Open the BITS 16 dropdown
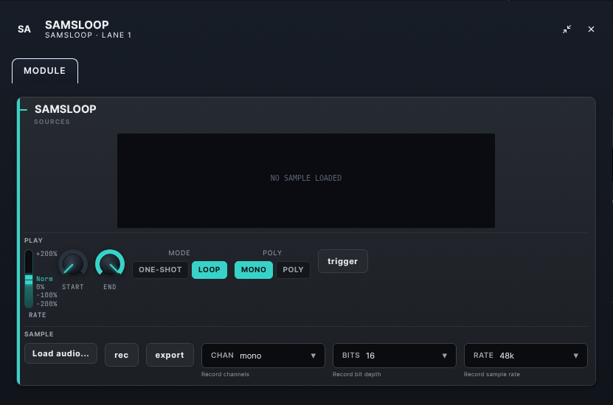This screenshot has width=613, height=405. [395, 356]
